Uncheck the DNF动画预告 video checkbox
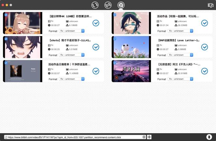Image resolution: width=216 pixels, height=141 pixels. coord(115,39)
